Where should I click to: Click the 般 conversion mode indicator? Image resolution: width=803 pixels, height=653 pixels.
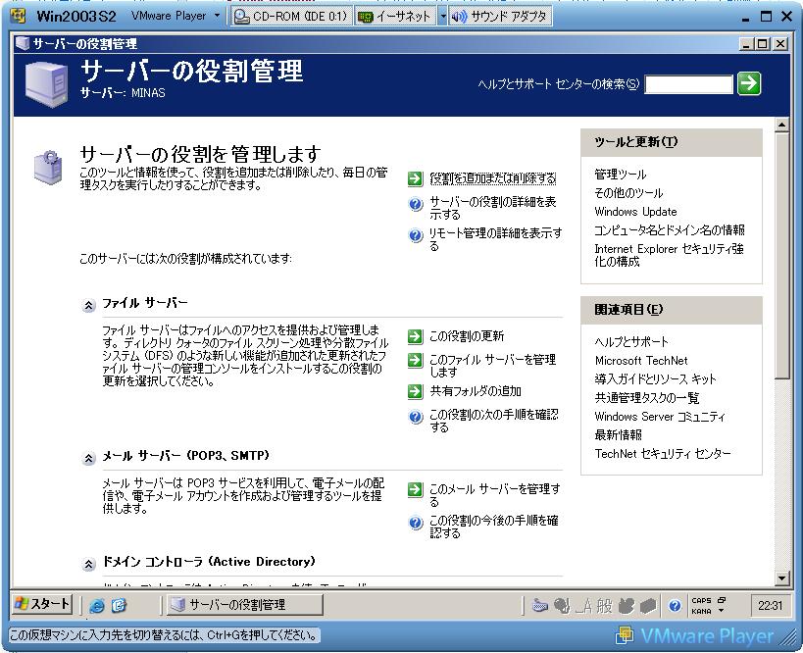tap(604, 606)
